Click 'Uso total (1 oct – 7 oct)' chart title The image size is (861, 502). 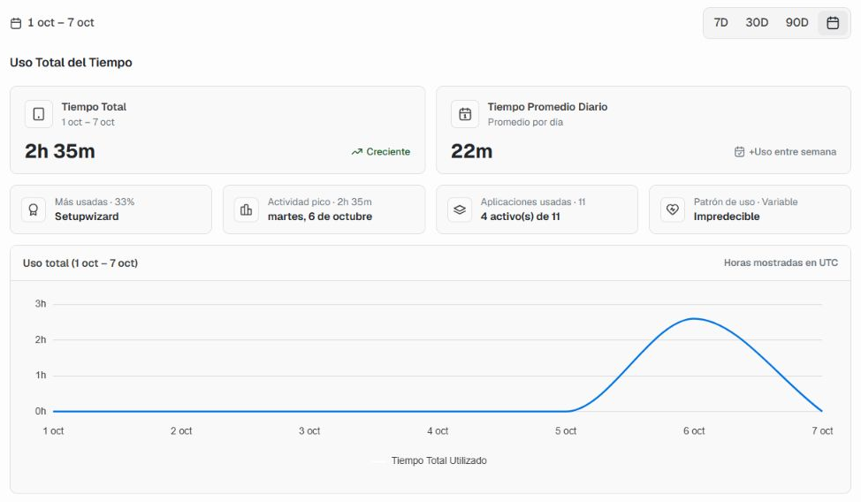coord(80,263)
